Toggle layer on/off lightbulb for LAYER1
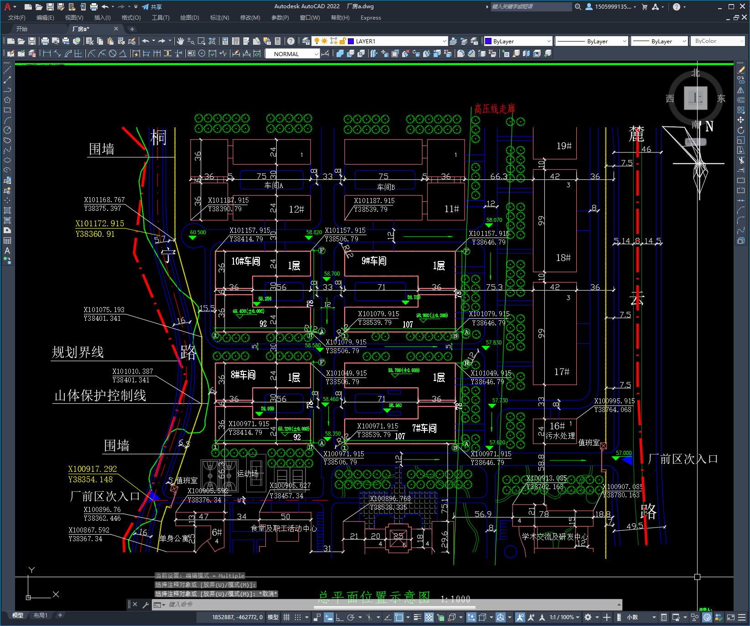 point(317,41)
